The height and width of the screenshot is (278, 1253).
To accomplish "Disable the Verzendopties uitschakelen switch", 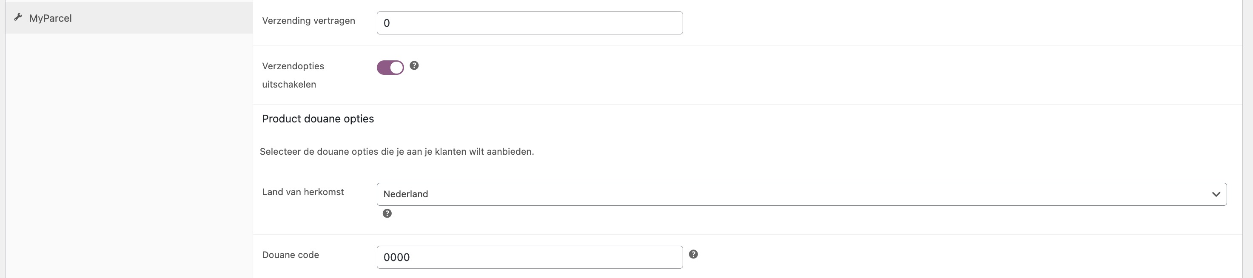I will pos(390,68).
